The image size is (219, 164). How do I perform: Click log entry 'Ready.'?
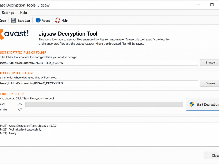[13, 133]
